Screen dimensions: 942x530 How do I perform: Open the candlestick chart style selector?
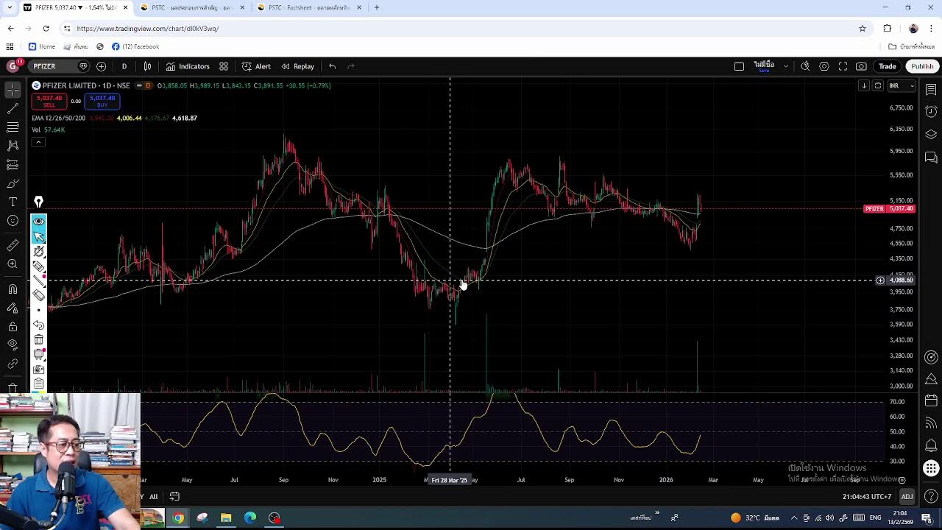(147, 66)
